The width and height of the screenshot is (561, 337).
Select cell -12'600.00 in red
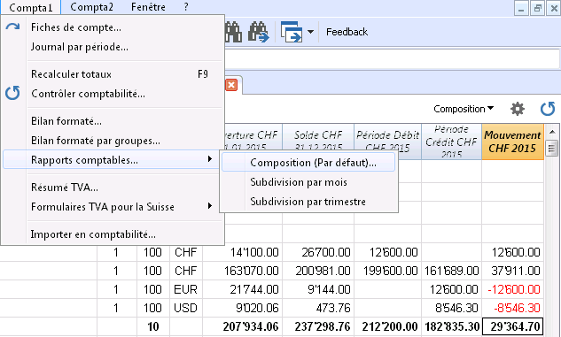click(x=513, y=289)
